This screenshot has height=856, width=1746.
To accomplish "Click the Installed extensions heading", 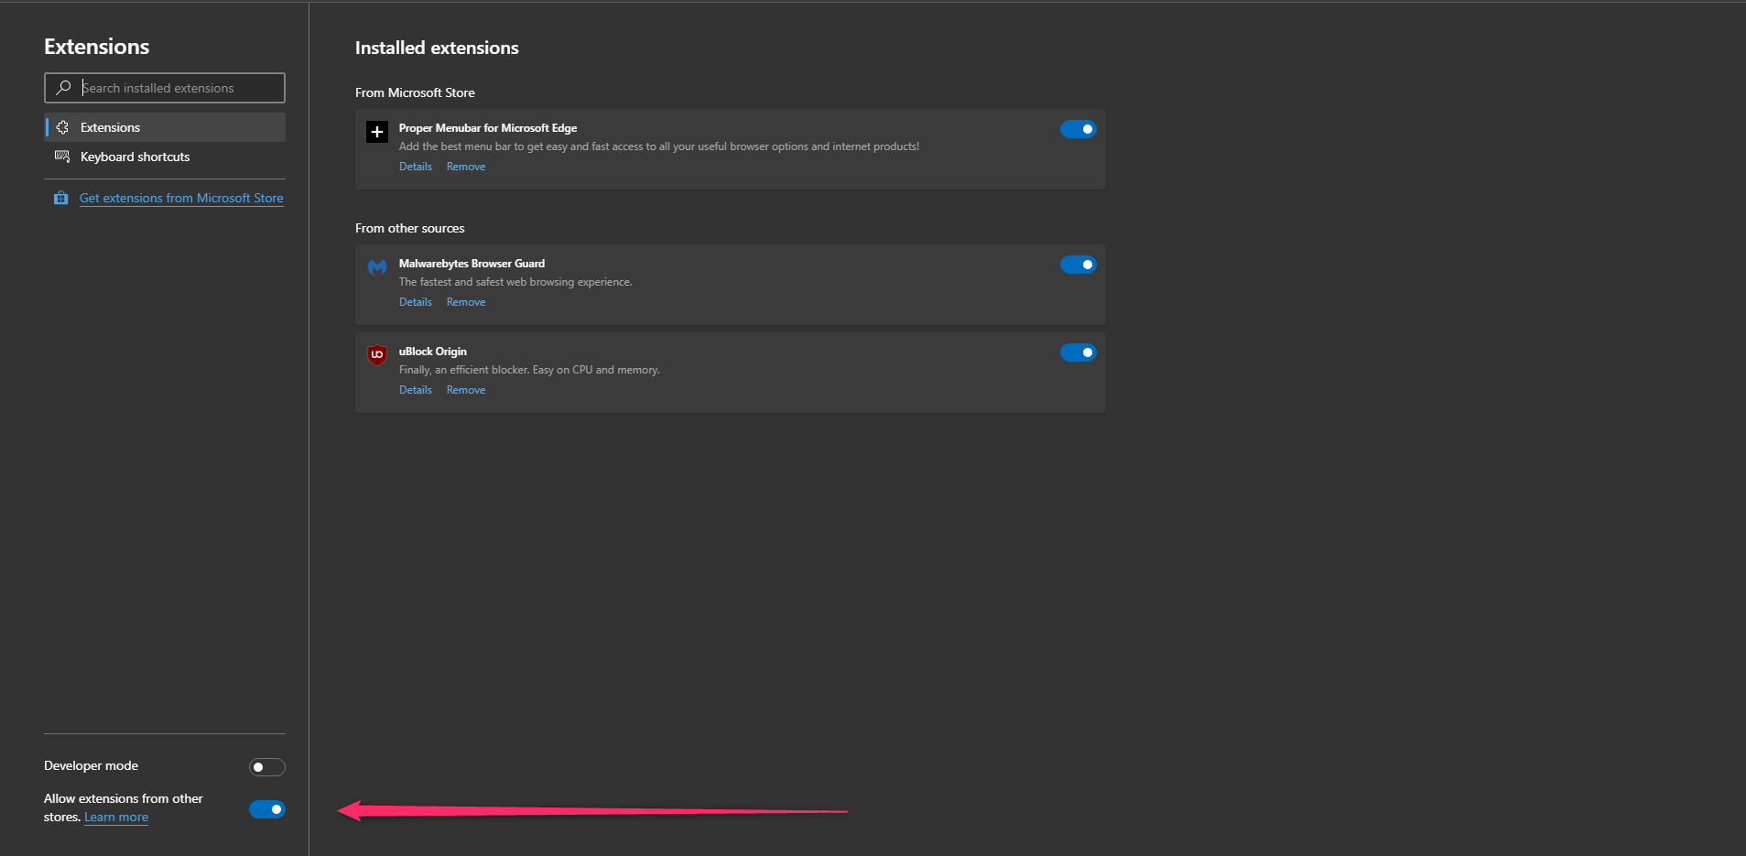I will click(x=437, y=48).
